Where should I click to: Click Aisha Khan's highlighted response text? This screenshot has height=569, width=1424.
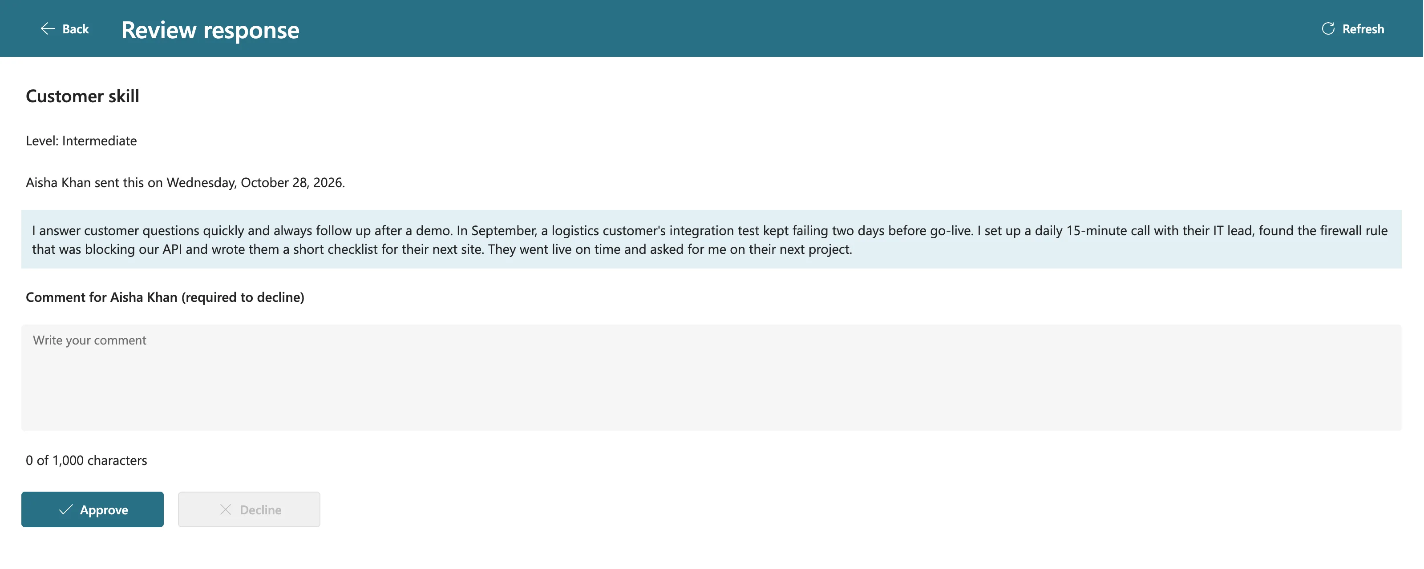click(711, 239)
